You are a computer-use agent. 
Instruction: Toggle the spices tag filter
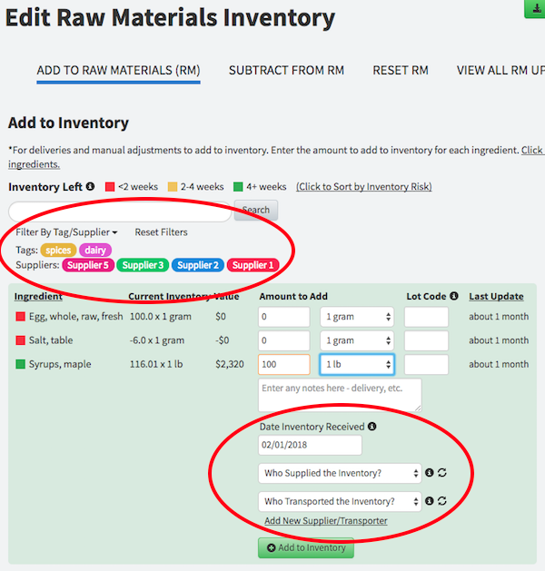[x=58, y=251]
